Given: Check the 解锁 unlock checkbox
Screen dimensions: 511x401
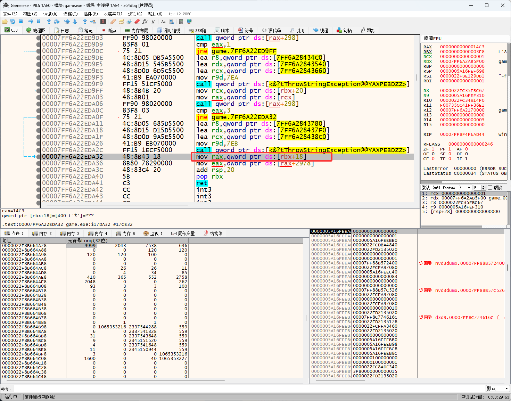Looking at the screenshot, I should pos(490,188).
